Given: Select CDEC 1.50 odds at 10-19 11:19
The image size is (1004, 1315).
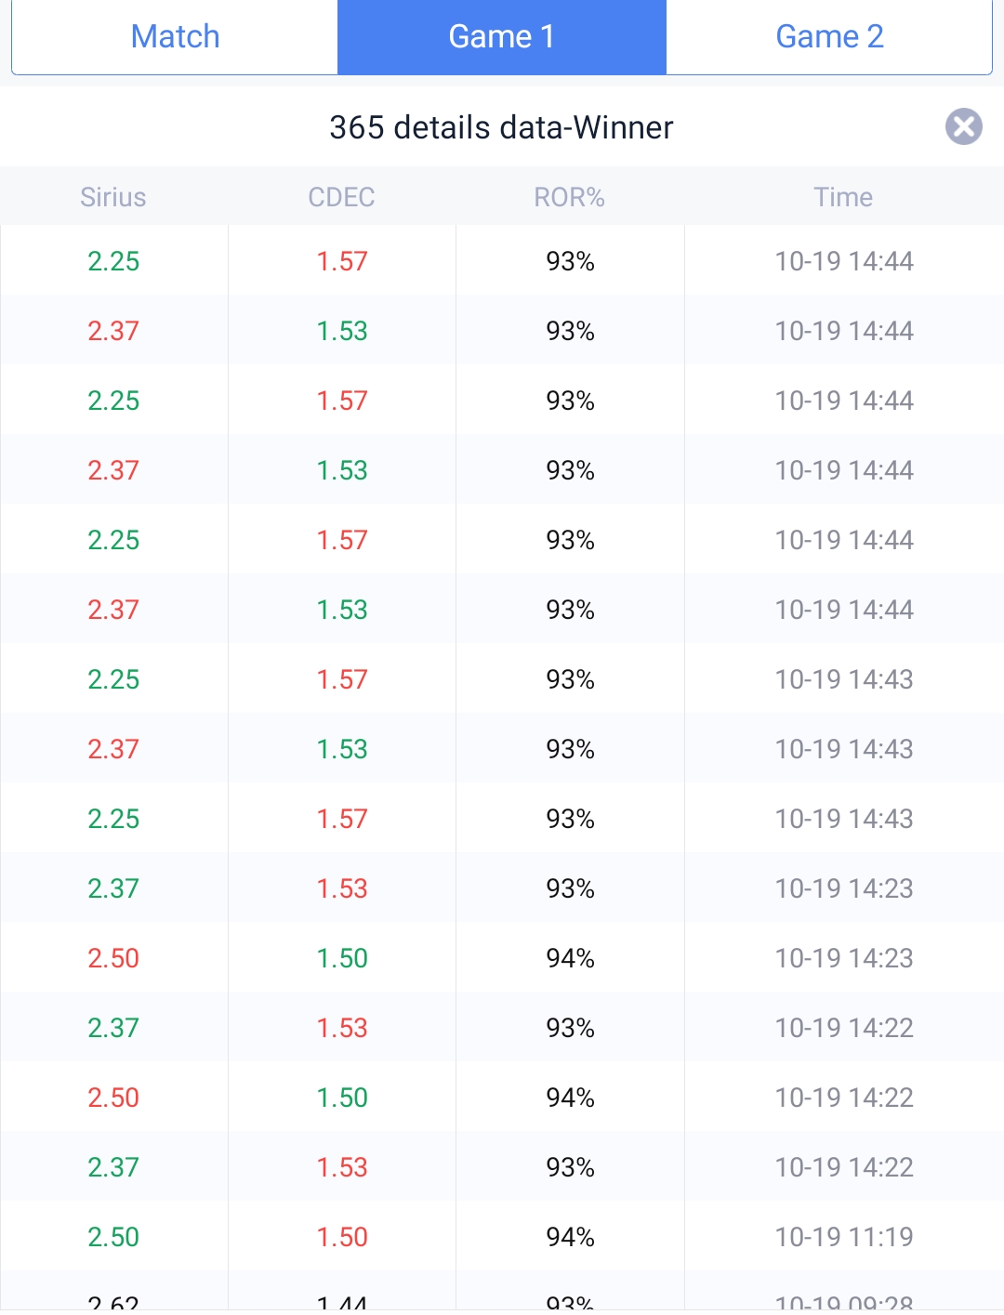Looking at the screenshot, I should [x=342, y=1237].
